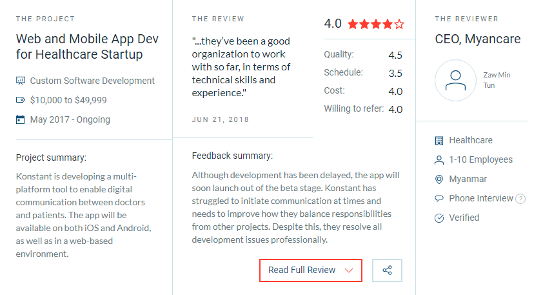Click the Myanmar location pin icon

point(439,179)
